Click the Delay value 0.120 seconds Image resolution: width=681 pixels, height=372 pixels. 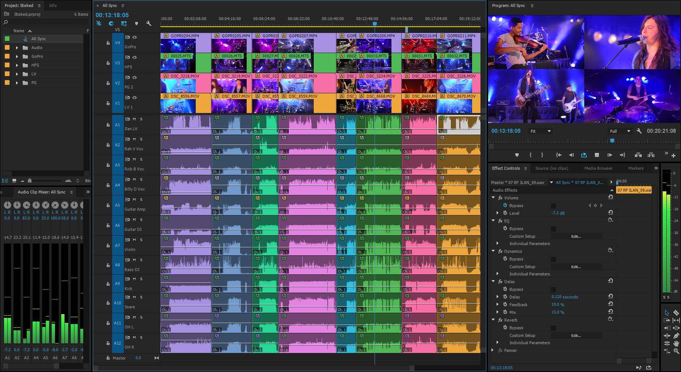click(564, 297)
